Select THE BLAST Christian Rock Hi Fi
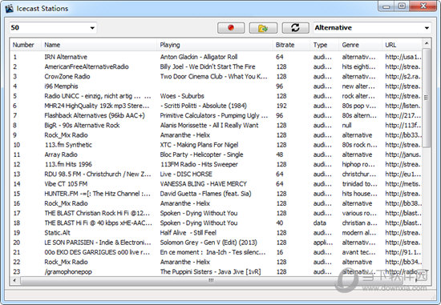Screen dimensions: 441x305 97,214
